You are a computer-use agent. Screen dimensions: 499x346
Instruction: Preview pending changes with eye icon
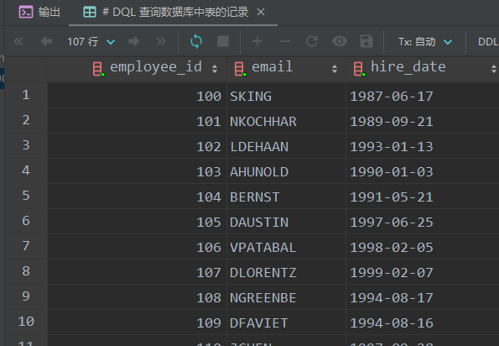click(x=340, y=41)
